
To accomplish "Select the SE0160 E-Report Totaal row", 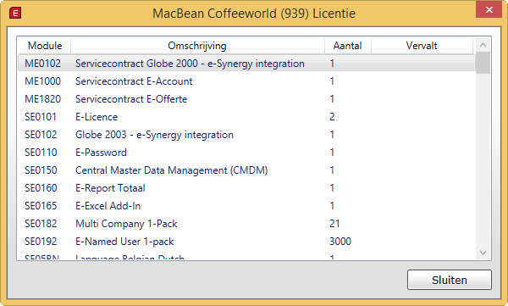I will [247, 188].
